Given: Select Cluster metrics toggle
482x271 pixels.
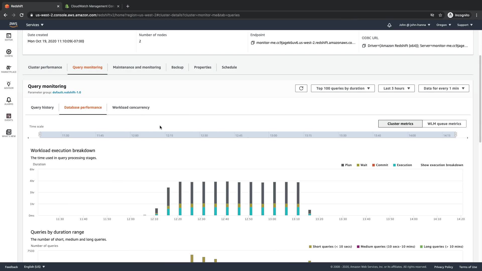Looking at the screenshot, I should click(x=400, y=124).
